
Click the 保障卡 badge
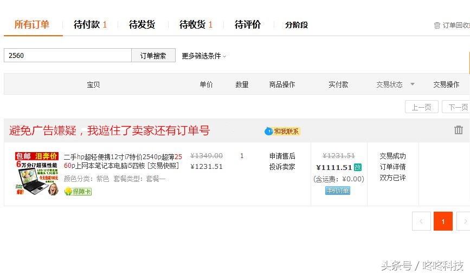tap(78, 192)
